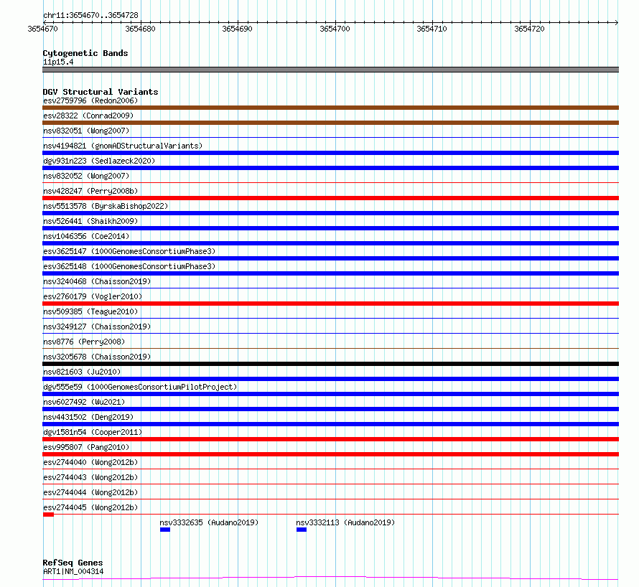
Task: Select the small red esv2744045 segment block
Action: (x=49, y=515)
